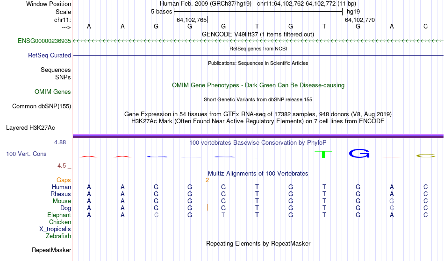Click the Scale label at left
Image resolution: width=444 pixels, height=261 pixels.
(64, 12)
